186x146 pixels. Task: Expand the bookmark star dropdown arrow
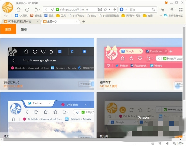pos(109,10)
